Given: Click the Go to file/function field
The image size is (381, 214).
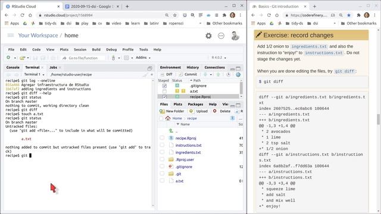Looking at the screenshot, I should 83,58.
